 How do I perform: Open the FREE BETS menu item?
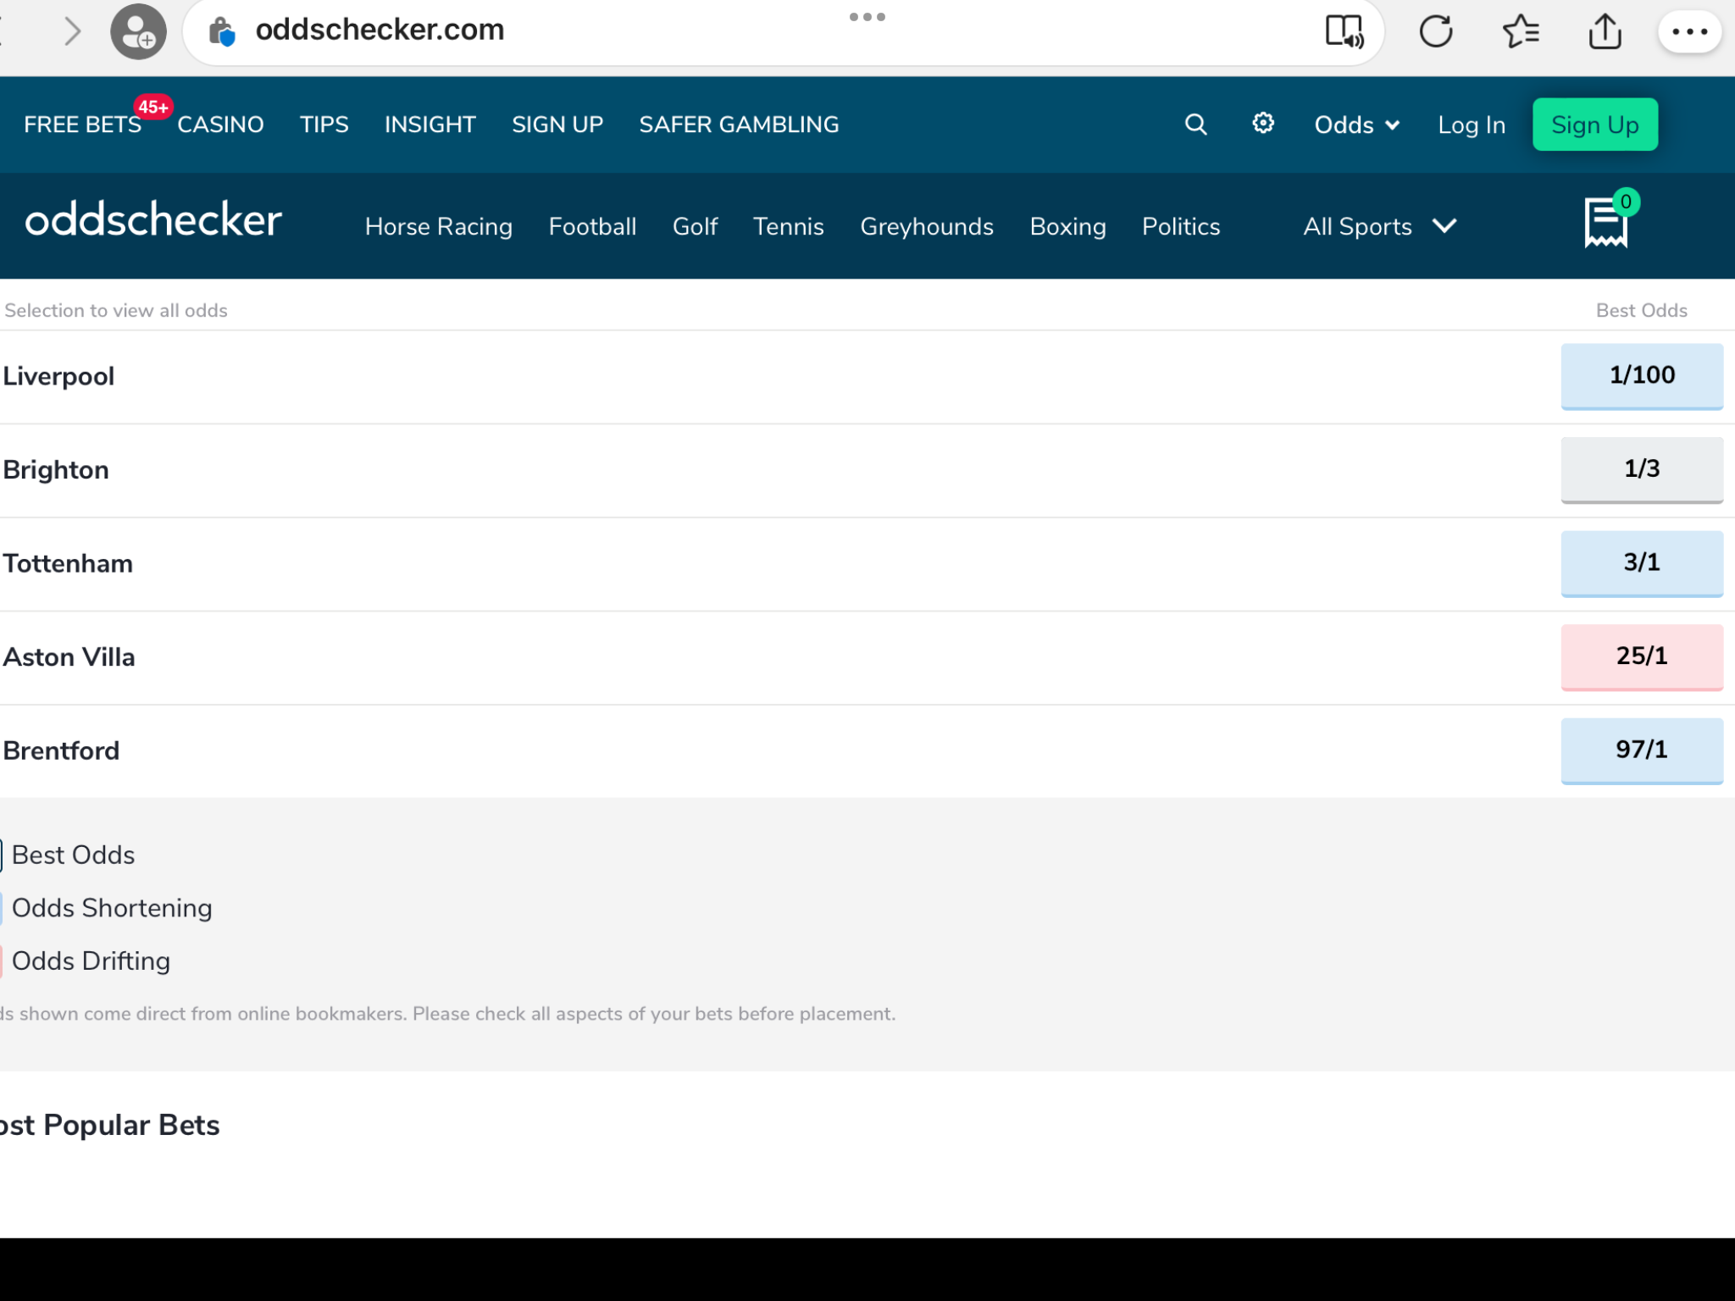[82, 125]
